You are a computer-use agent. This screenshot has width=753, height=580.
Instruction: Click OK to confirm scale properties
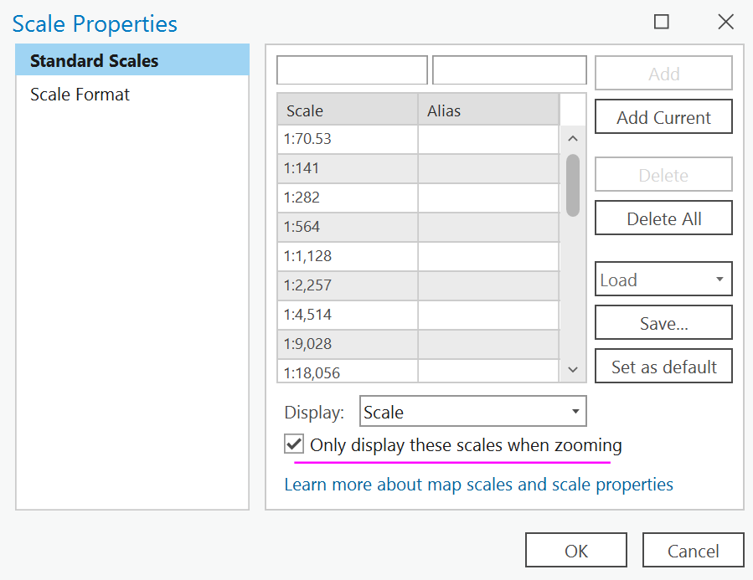[x=576, y=551]
